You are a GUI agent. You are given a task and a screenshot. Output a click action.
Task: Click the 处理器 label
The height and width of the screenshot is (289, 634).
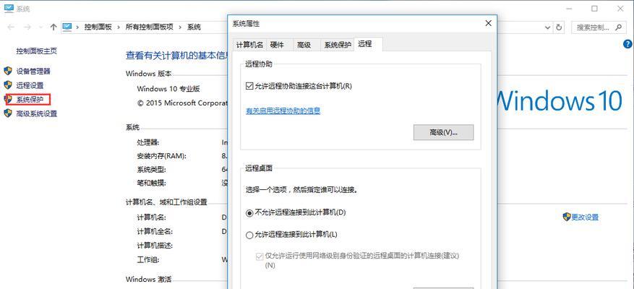click(148, 142)
